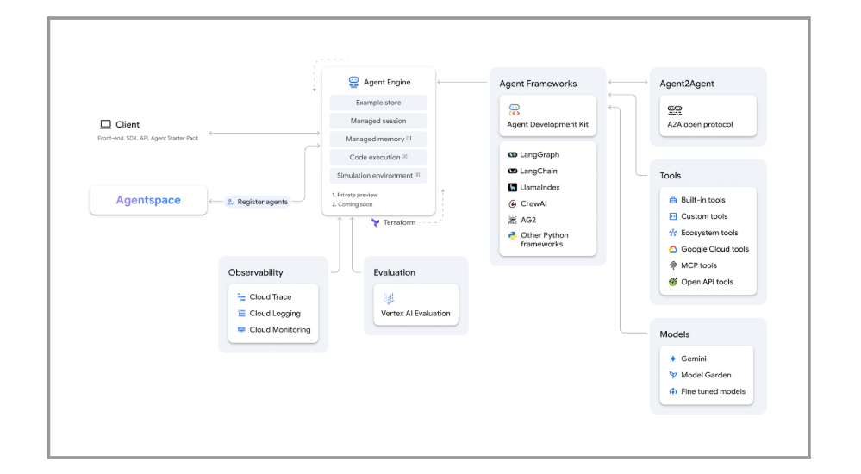Select the Simulation environment box
Screen dimensions: 861x474
(378, 176)
